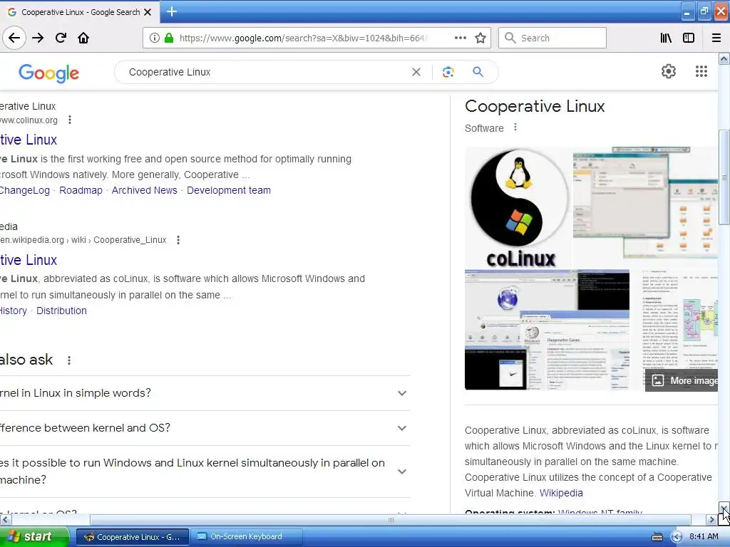This screenshot has height=547, width=730.
Task: Search by image with Google Lens icon
Action: (x=448, y=72)
